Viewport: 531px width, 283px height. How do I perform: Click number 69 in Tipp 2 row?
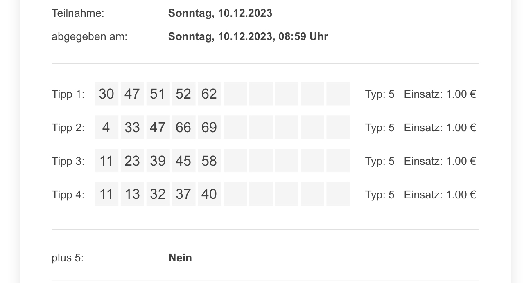pyautogui.click(x=209, y=127)
